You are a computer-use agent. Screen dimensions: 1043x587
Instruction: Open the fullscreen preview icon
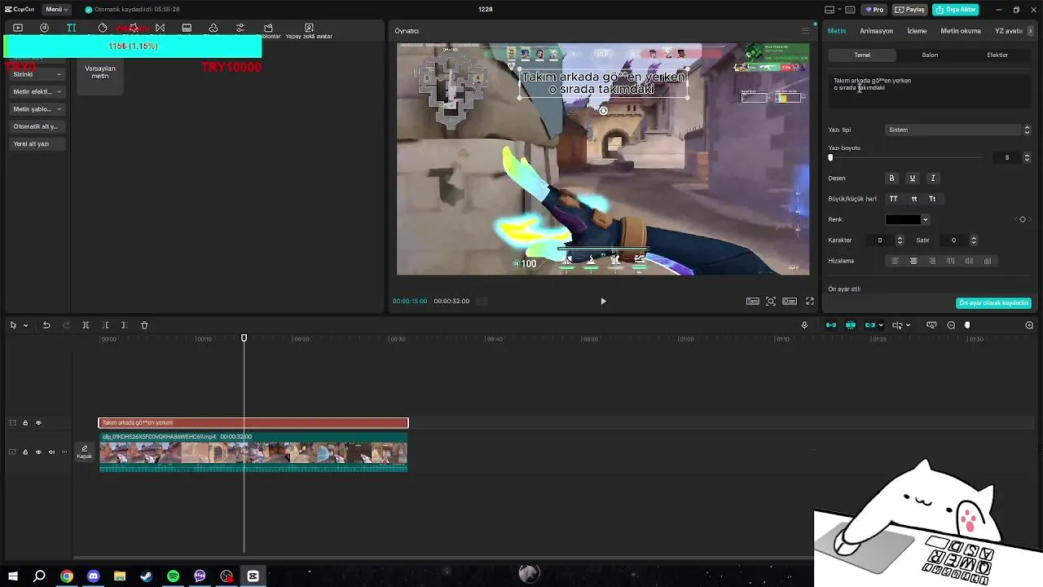pyautogui.click(x=810, y=301)
